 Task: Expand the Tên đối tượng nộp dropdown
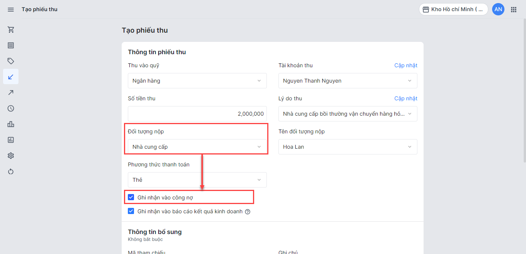(348, 147)
